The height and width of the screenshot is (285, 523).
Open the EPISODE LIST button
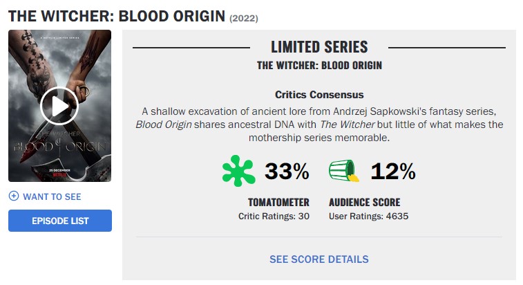coord(60,221)
